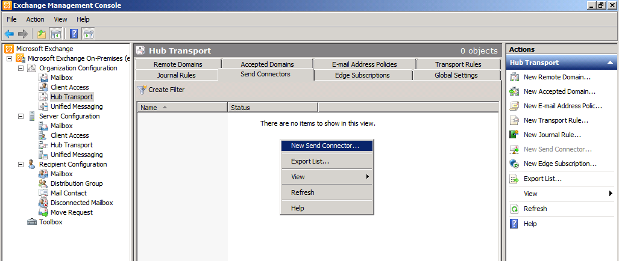Click the New Transport Rule action icon
The image size is (619, 261).
click(514, 120)
